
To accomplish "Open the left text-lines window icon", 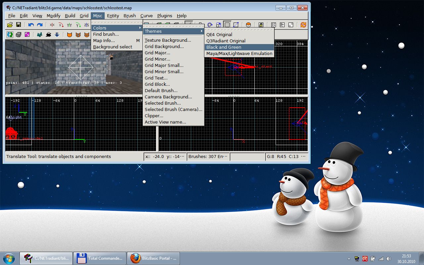I will (x=274, y=25).
